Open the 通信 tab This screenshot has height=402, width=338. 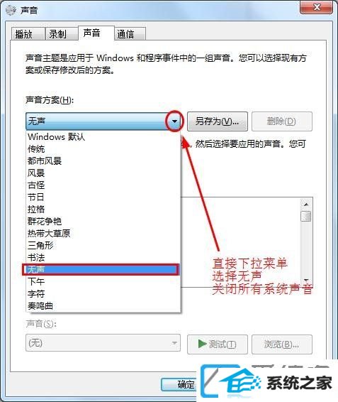click(130, 34)
